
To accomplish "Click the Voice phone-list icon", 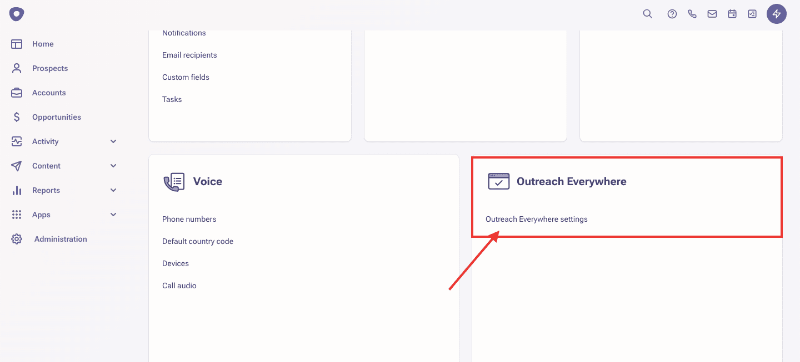I will [174, 182].
